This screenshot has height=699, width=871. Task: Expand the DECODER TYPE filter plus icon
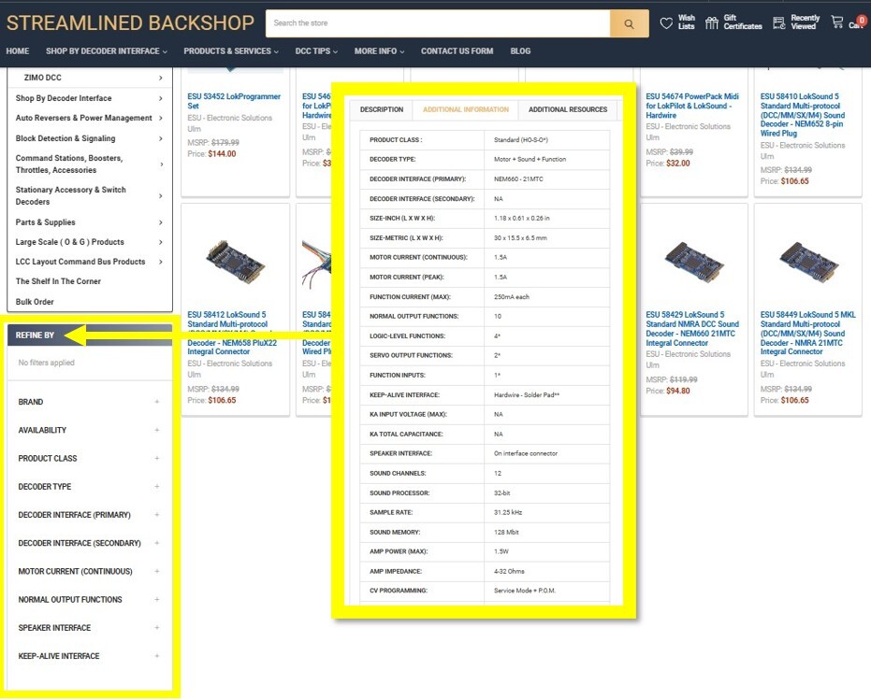click(157, 487)
